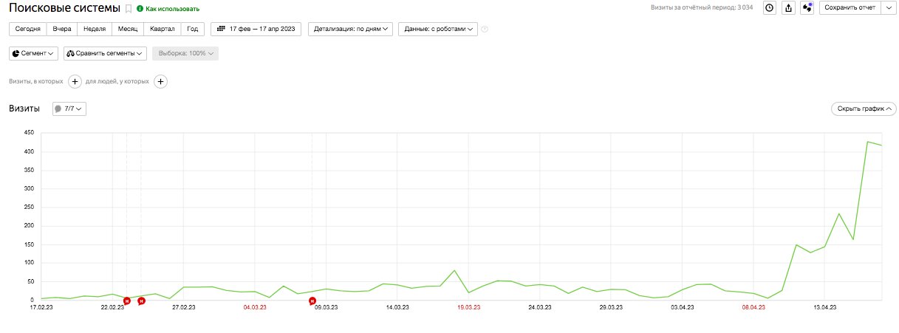
Task: Click the first red marker after 22.02.23
Action: pyautogui.click(x=127, y=301)
